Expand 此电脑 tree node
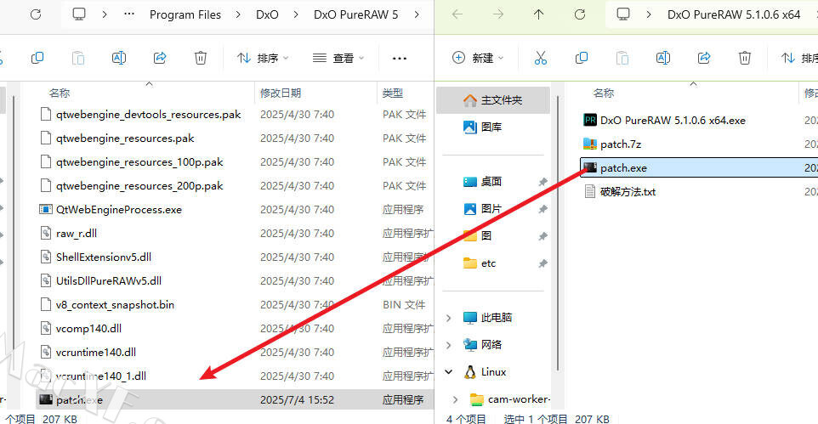The image size is (818, 424). tap(449, 318)
